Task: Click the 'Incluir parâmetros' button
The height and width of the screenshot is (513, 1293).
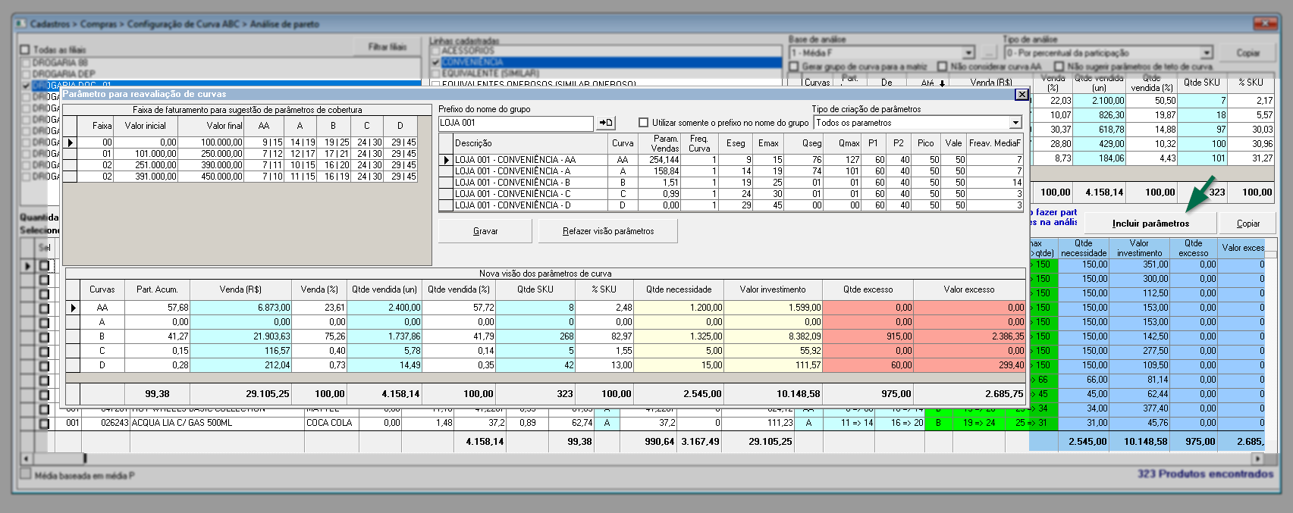Action: click(1150, 224)
